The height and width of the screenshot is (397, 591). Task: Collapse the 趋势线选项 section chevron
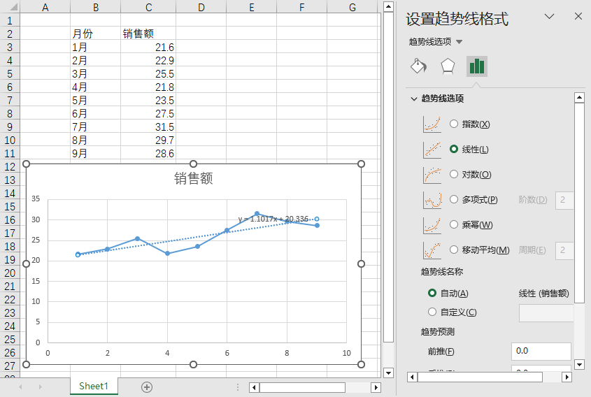[414, 99]
